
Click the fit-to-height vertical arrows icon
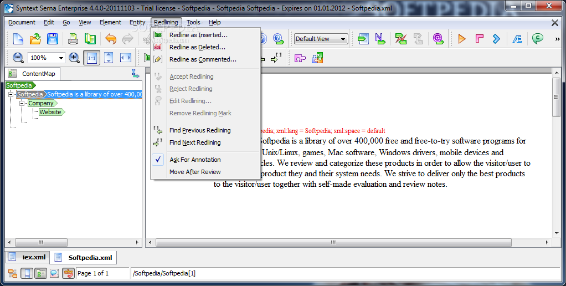pos(109,58)
